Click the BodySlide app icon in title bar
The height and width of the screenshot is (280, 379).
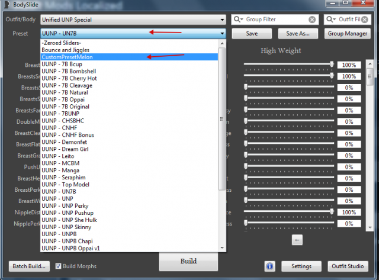7,5
